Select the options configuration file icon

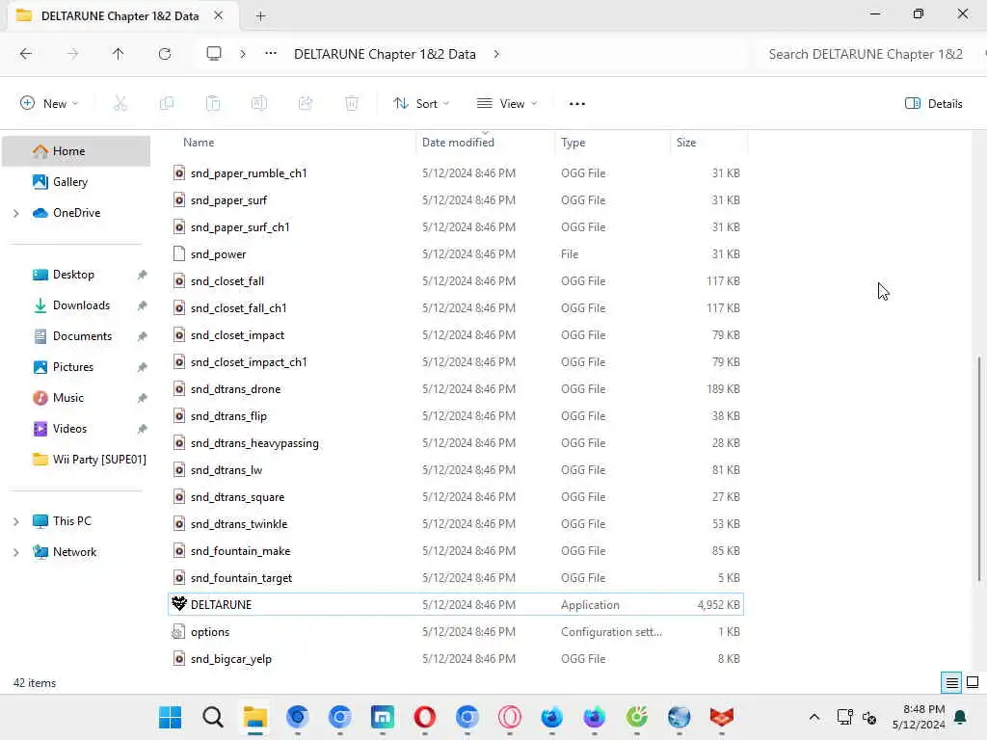[179, 632]
